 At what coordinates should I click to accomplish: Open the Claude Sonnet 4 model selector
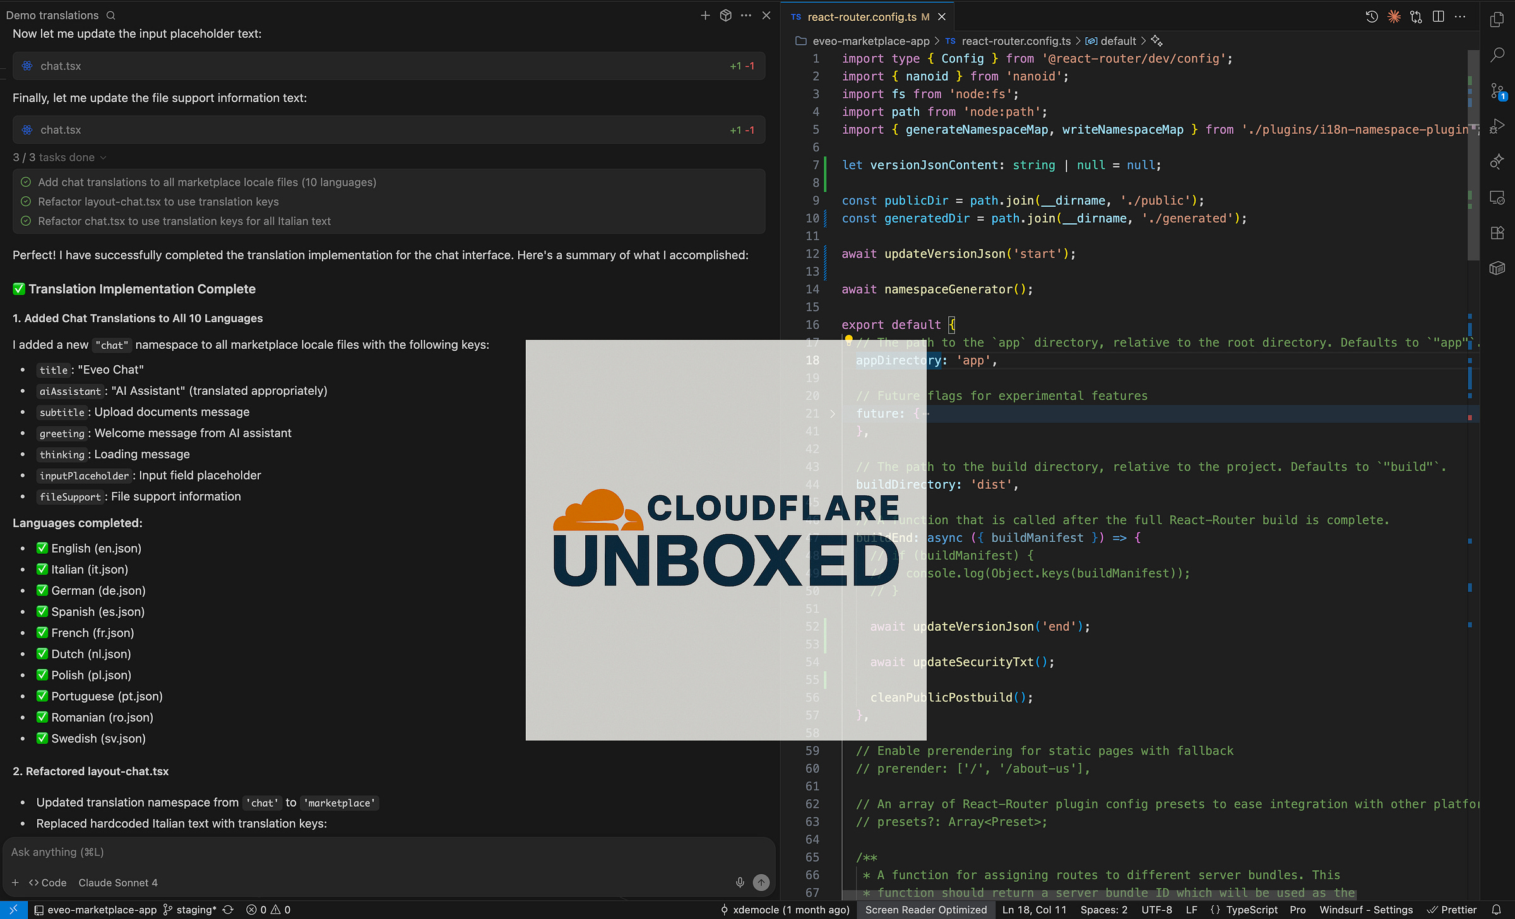point(118,882)
